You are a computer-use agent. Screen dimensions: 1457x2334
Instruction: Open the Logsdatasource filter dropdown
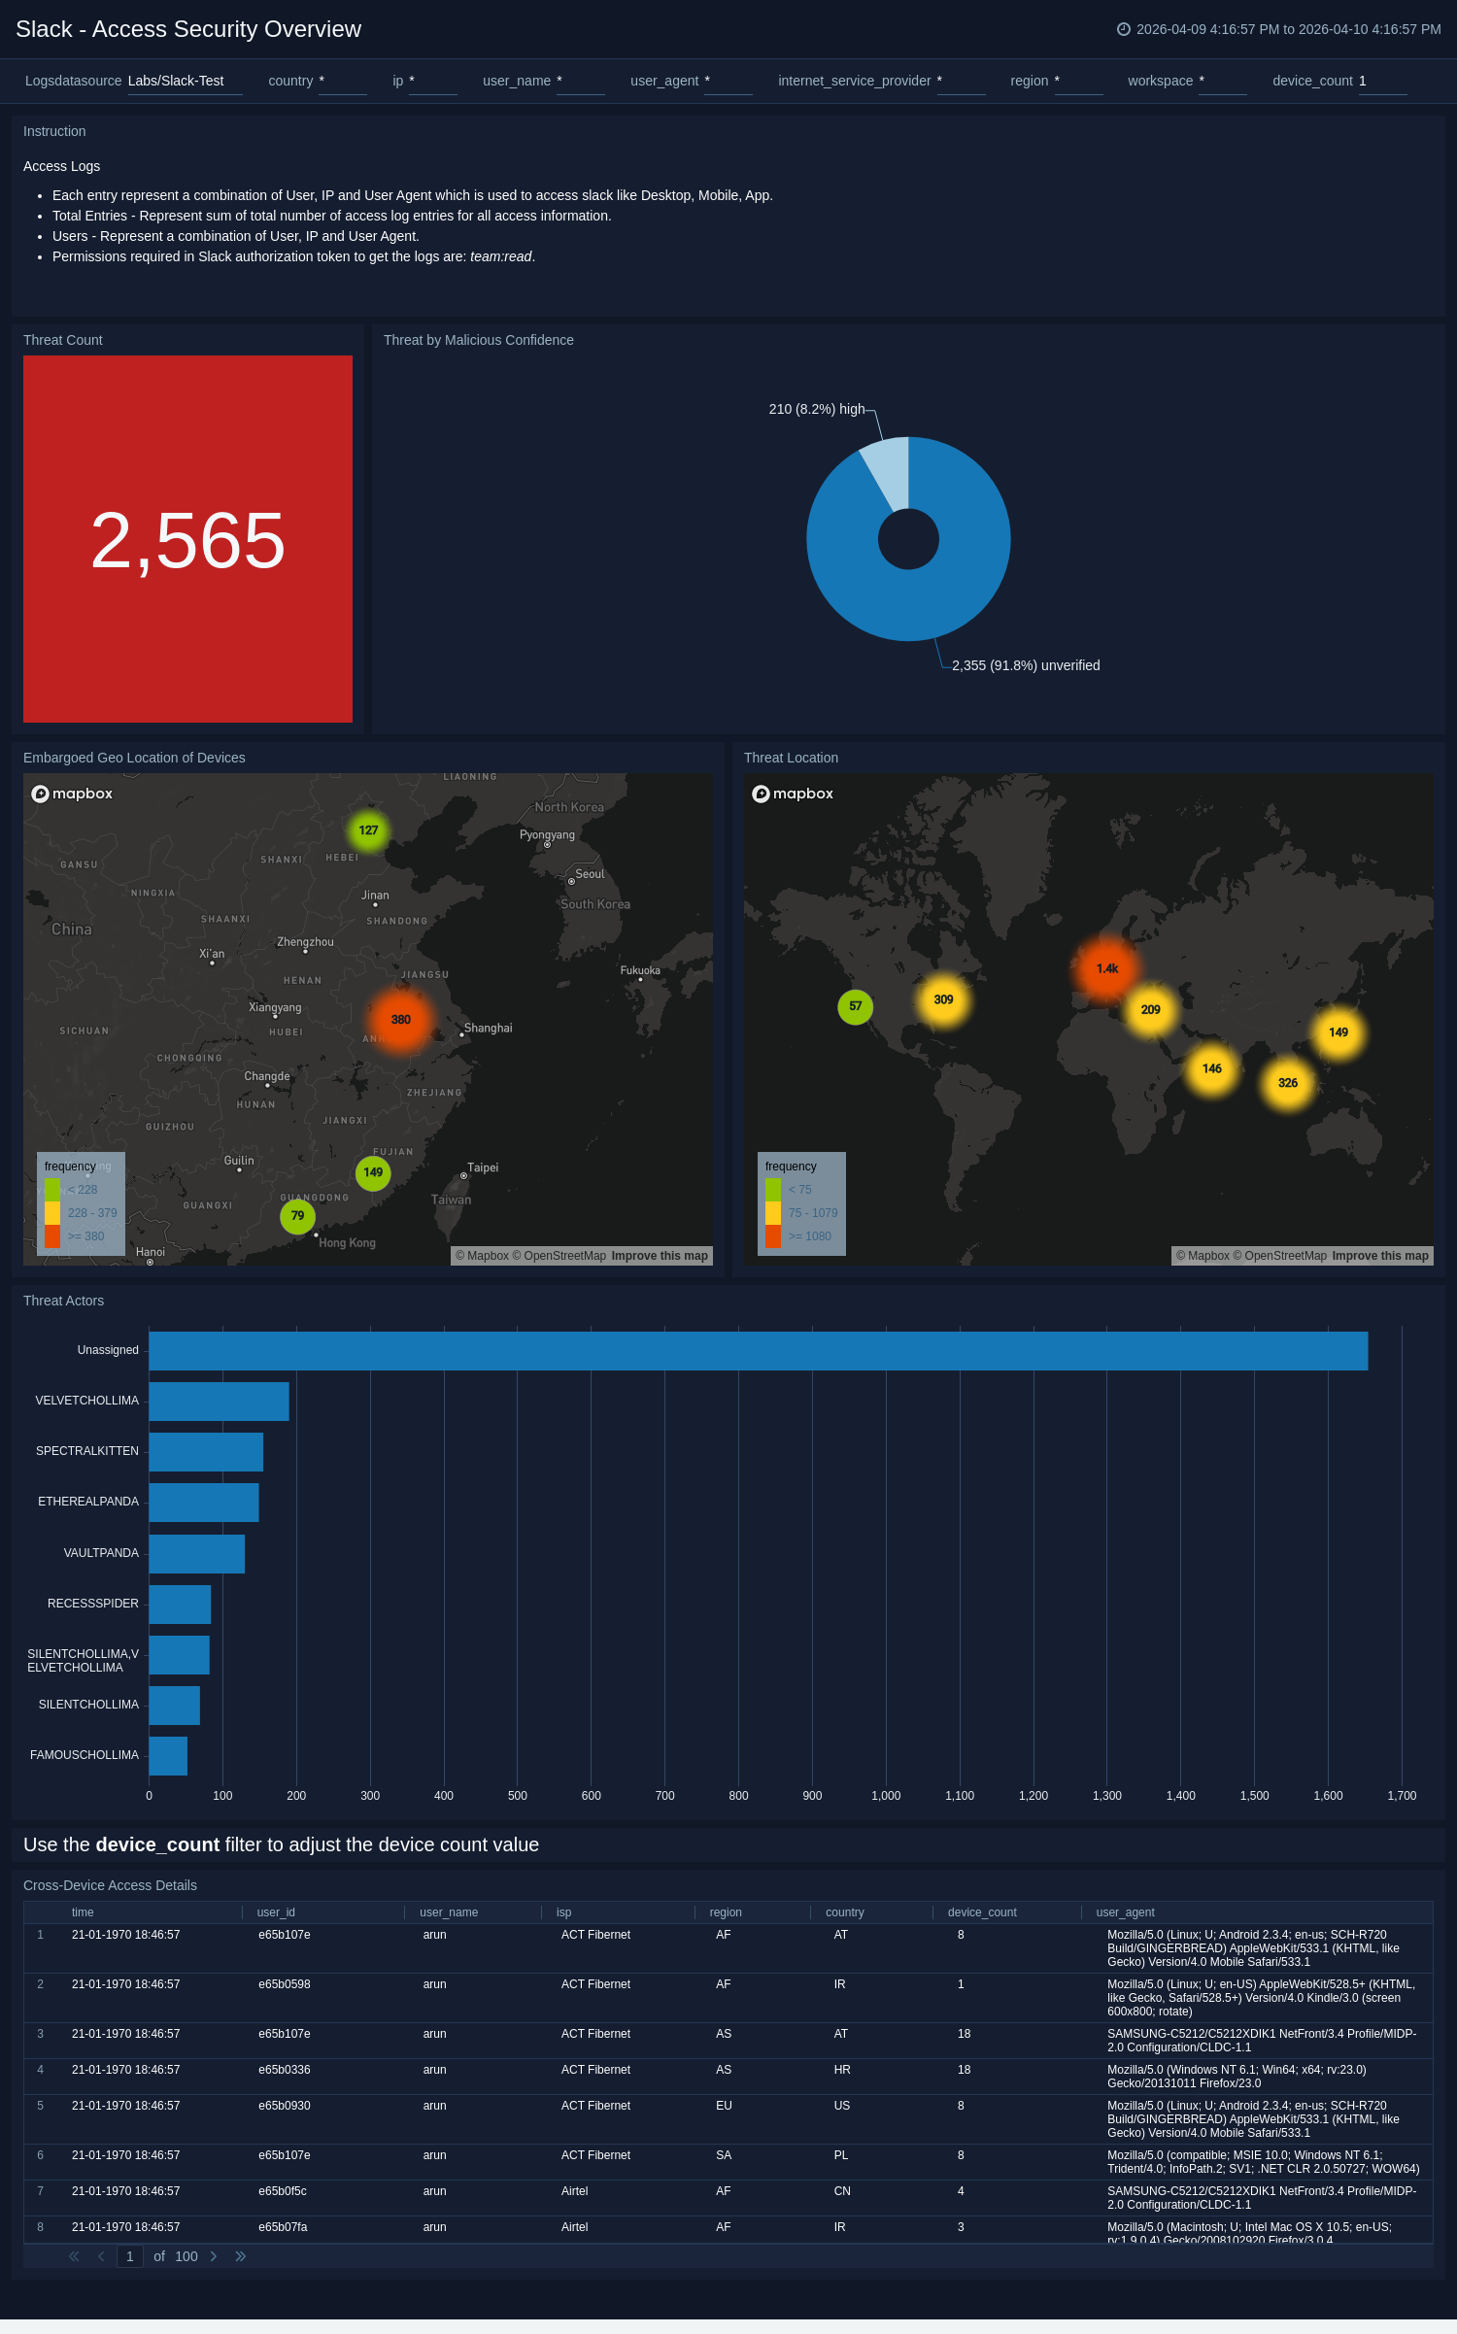click(185, 82)
